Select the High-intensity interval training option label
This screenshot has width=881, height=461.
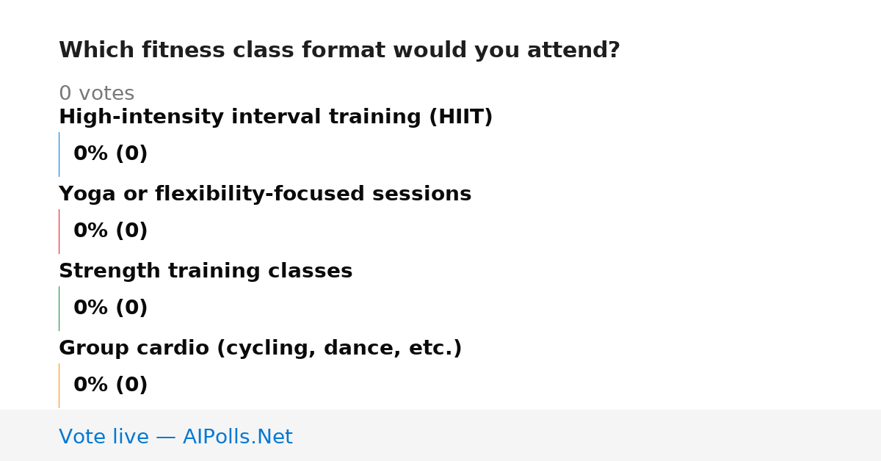(x=275, y=117)
